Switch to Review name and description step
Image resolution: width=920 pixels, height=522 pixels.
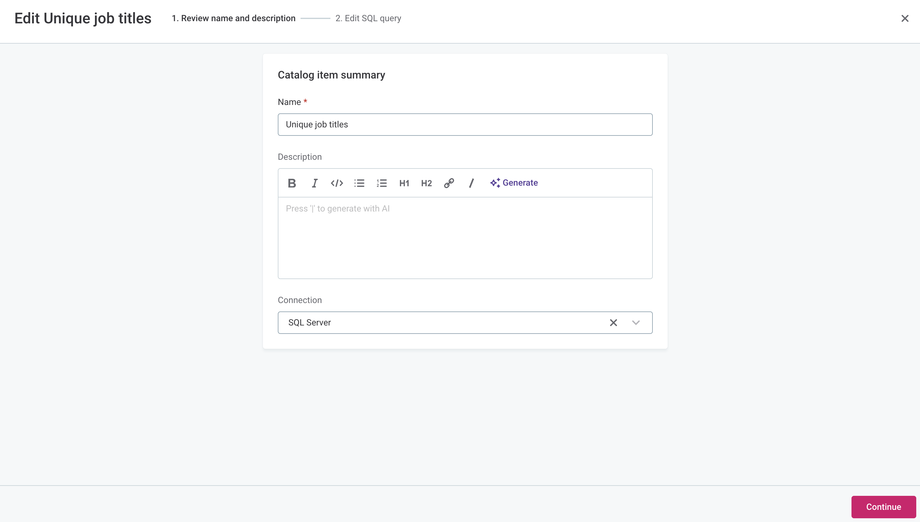click(234, 18)
